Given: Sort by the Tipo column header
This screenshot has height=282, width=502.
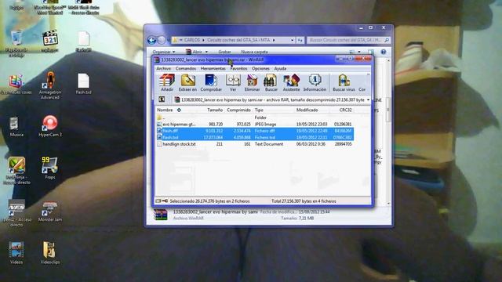Looking at the screenshot, I should click(x=259, y=110).
